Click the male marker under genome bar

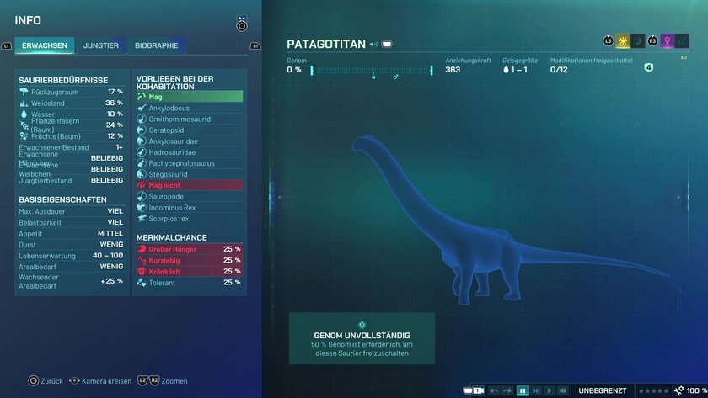(395, 77)
